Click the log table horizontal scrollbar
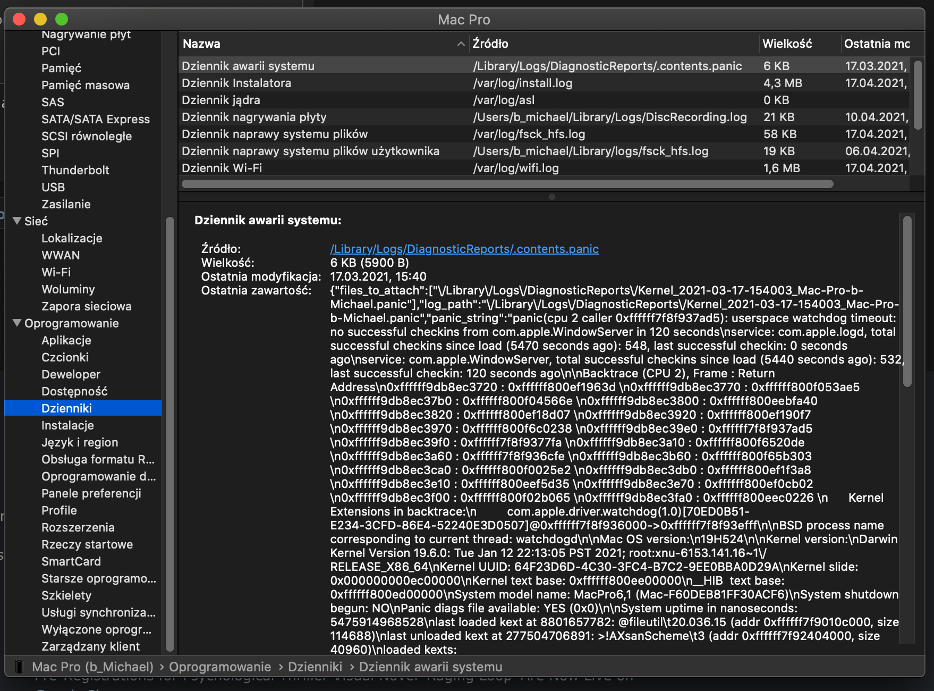This screenshot has height=691, width=934. click(507, 184)
